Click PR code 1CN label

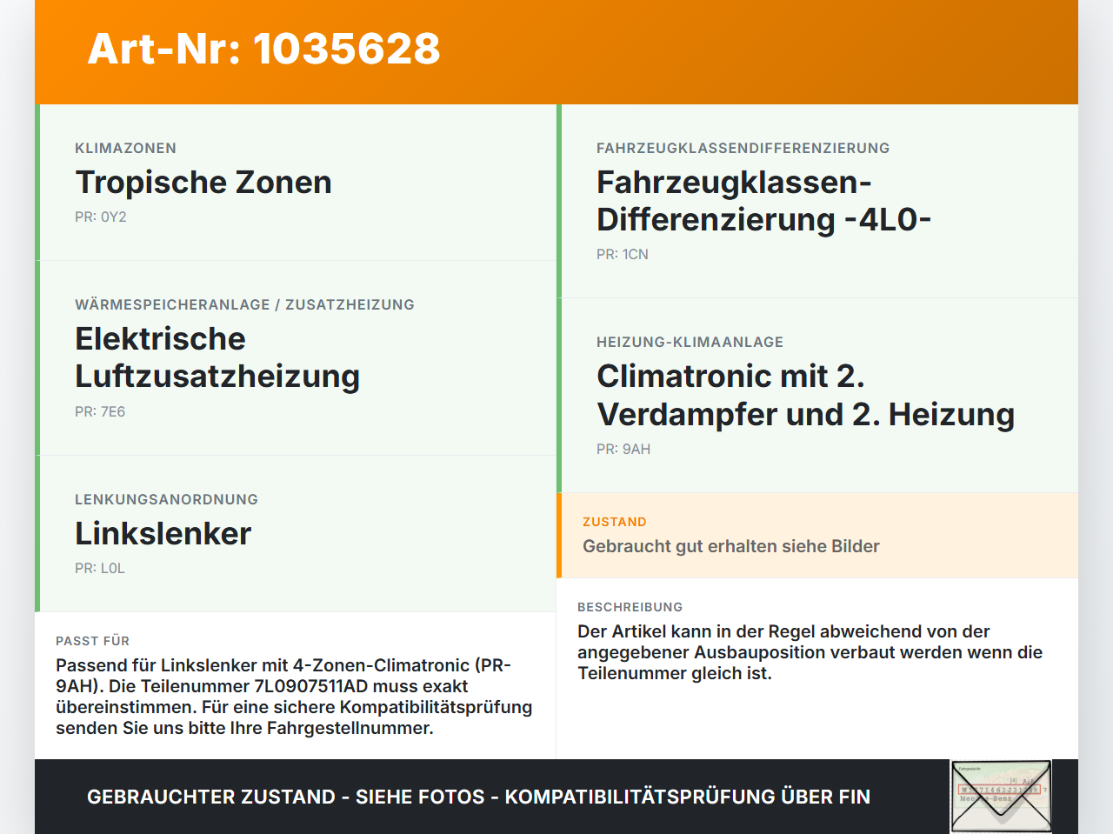[x=623, y=254]
